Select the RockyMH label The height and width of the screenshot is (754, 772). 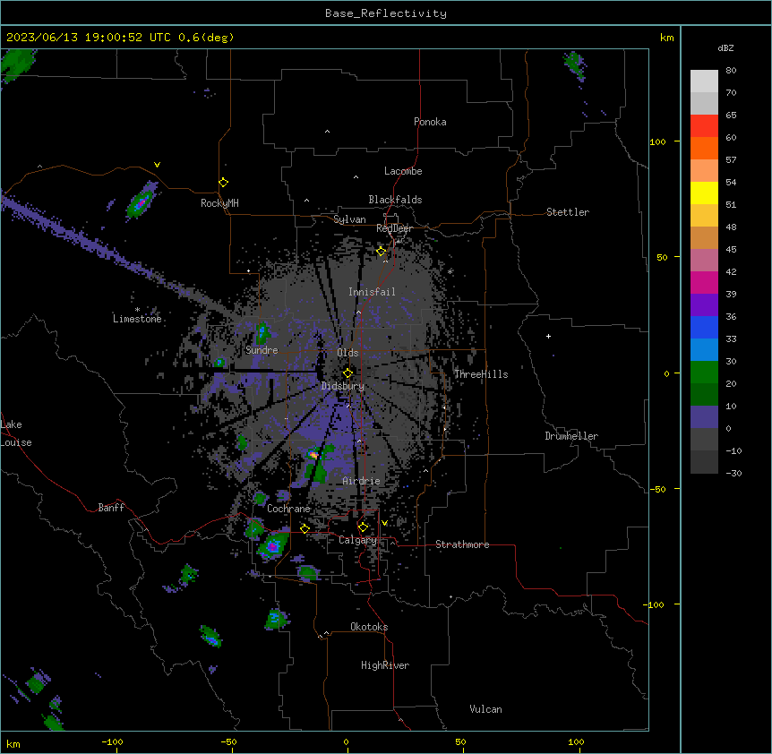click(219, 203)
